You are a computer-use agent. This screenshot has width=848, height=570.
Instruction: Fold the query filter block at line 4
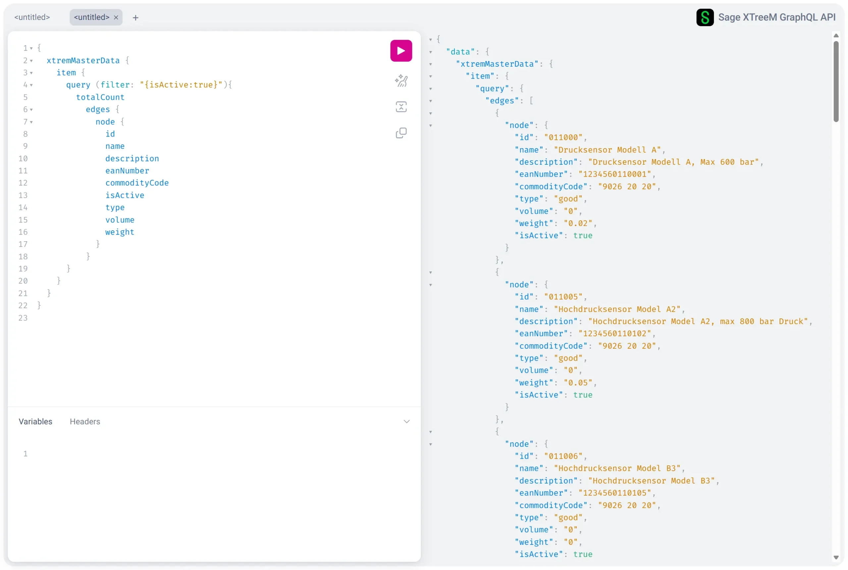(31, 85)
